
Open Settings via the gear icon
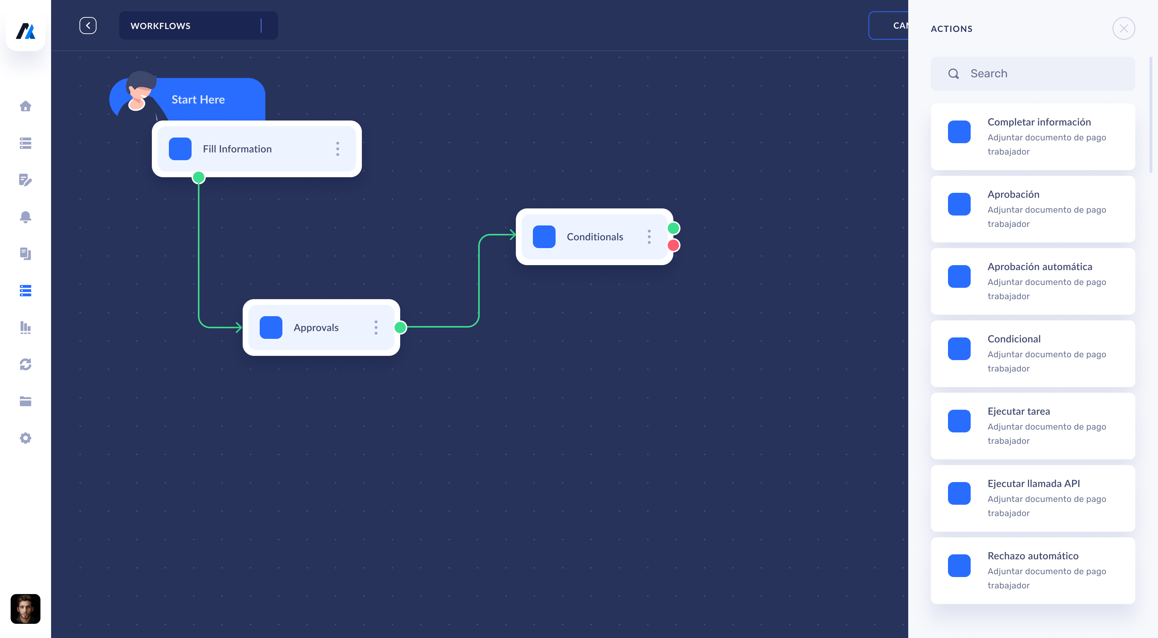point(26,438)
